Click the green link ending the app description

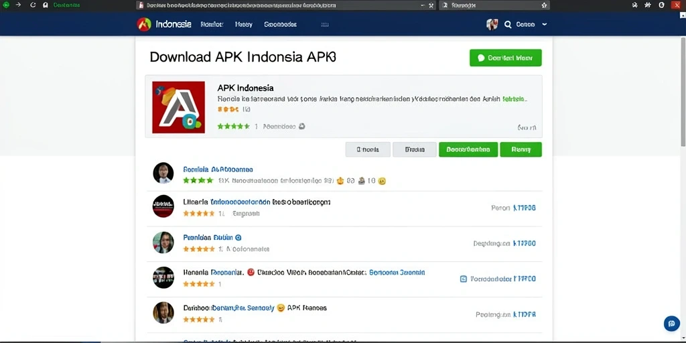point(515,99)
